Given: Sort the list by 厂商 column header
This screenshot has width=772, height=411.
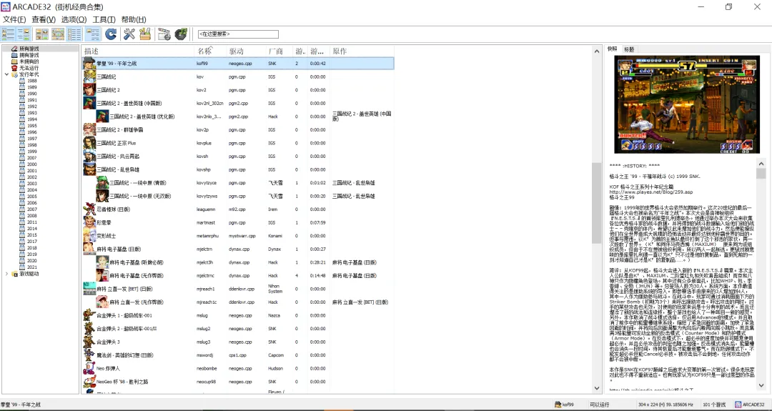Looking at the screenshot, I should (x=276, y=51).
